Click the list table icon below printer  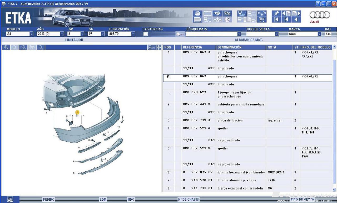click(197, 20)
